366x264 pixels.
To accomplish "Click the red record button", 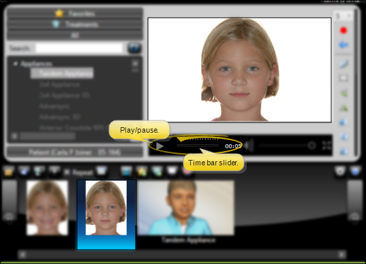I will [344, 31].
